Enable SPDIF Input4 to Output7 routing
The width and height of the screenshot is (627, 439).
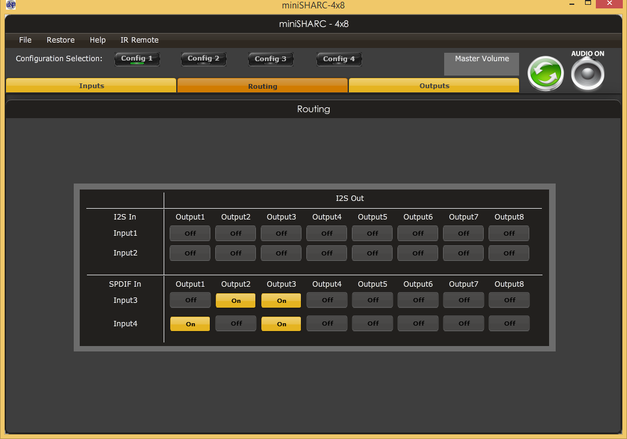point(464,323)
